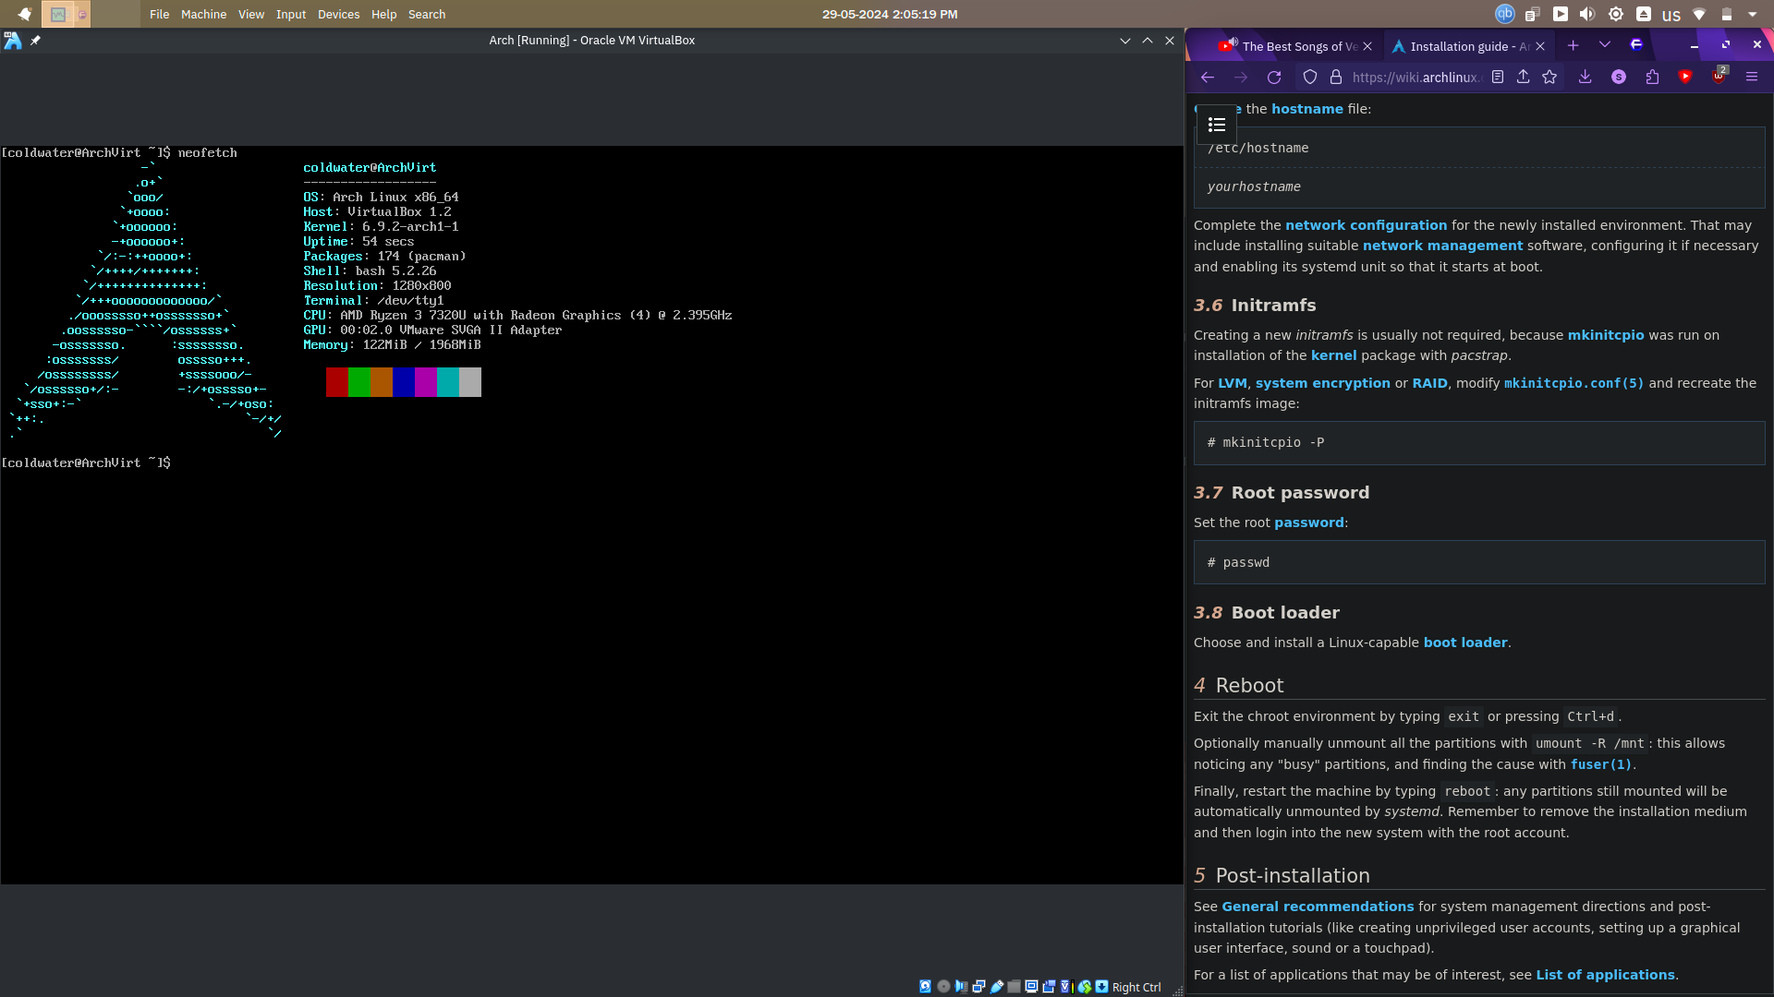Expand the list all tabs chevron
This screenshot has width=1774, height=997.
click(x=1604, y=45)
